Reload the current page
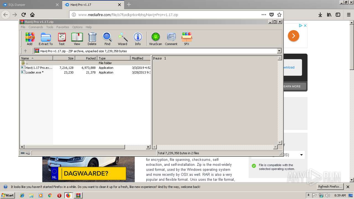The height and width of the screenshot is (199, 354). point(24,15)
